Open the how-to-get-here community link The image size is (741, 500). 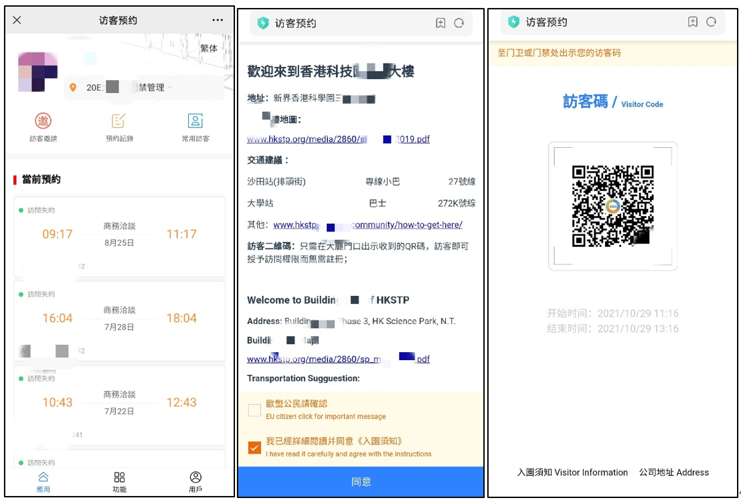click(367, 225)
